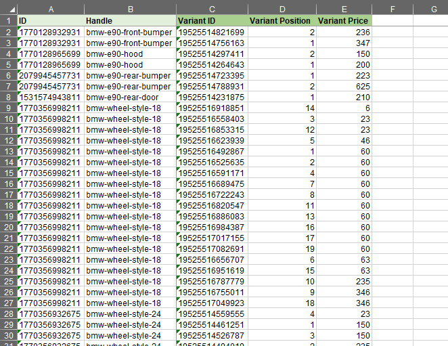The width and height of the screenshot is (448, 346).
Task: Select Variant Position 7 cell
Action: (x=282, y=184)
